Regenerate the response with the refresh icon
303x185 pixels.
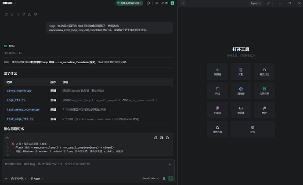[24, 15]
